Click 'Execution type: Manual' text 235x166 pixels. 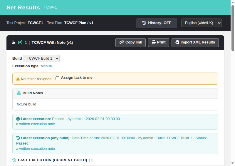tap(32, 66)
